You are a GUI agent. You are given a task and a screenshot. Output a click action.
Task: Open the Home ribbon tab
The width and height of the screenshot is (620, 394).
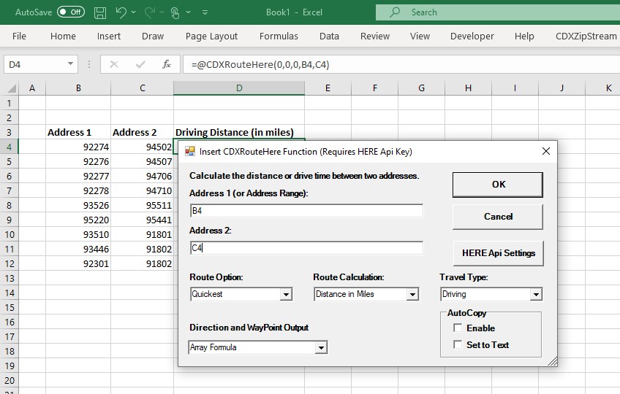[x=63, y=36]
